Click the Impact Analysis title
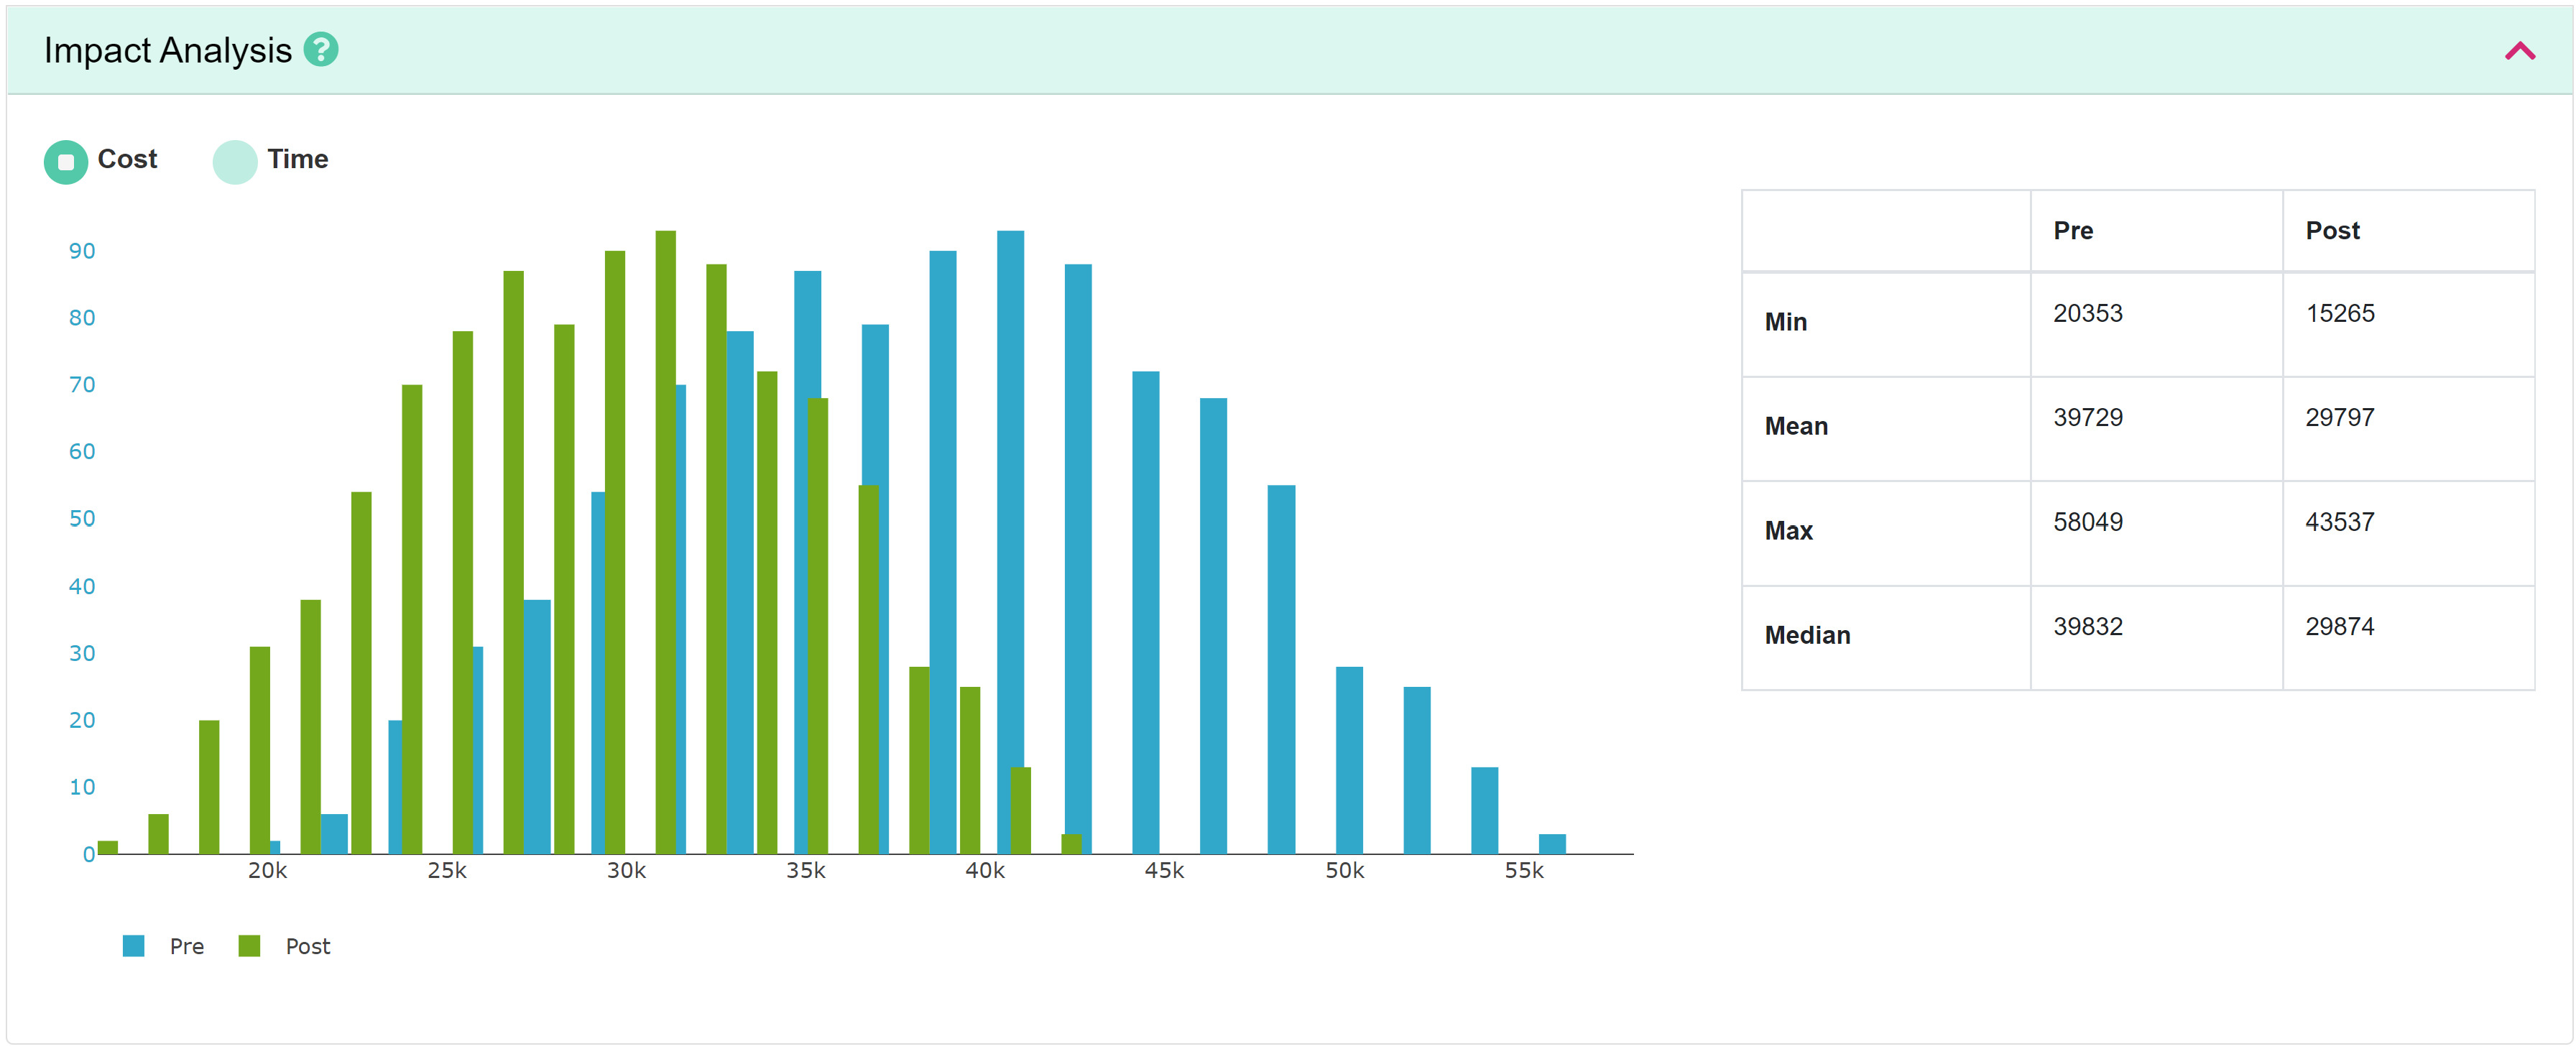This screenshot has width=2576, height=1049. pos(168,50)
